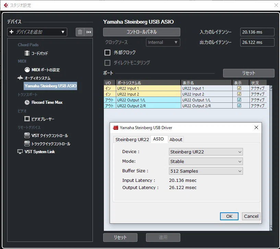Uncheck 表示 for UR22 Input 1
This screenshot has height=249, width=280.
[239, 88]
